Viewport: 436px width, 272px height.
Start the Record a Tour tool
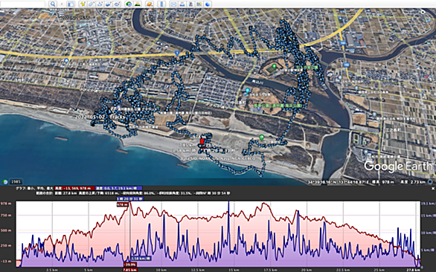click(117, 4)
